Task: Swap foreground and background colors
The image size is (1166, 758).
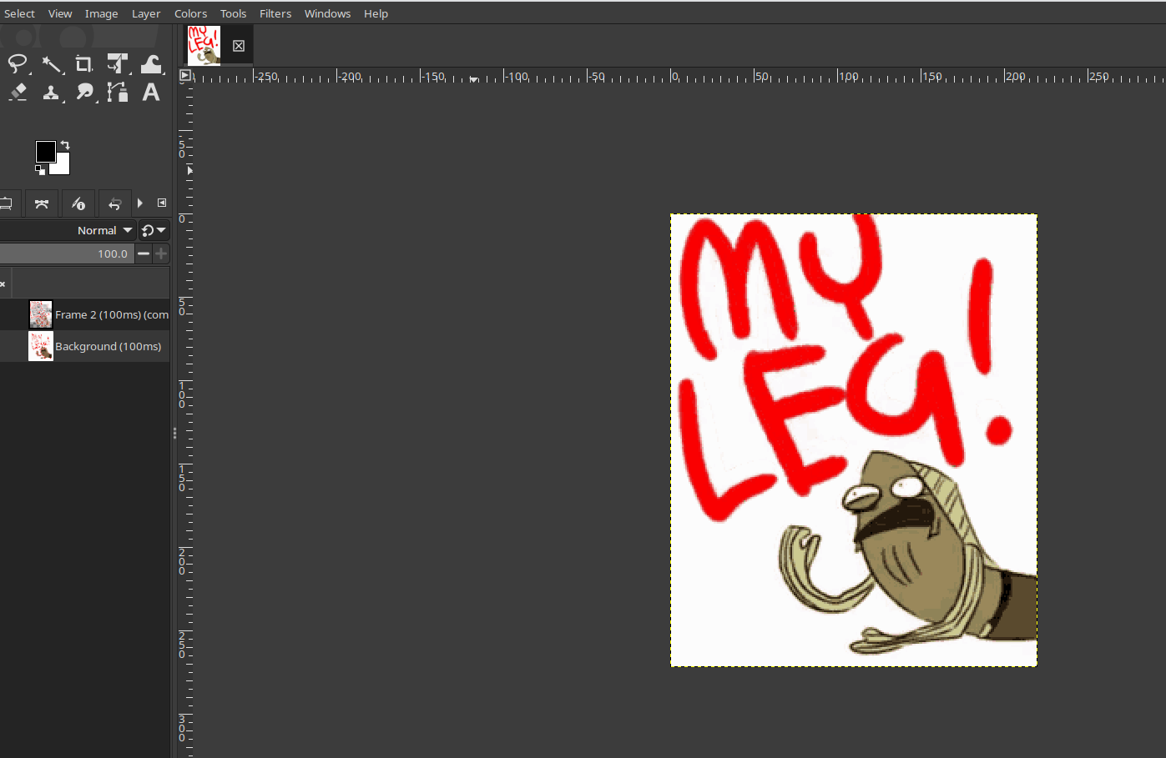Action: [x=65, y=145]
